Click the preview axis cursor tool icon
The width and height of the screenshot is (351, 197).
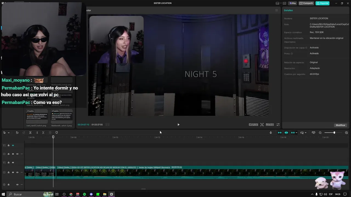[302, 133]
